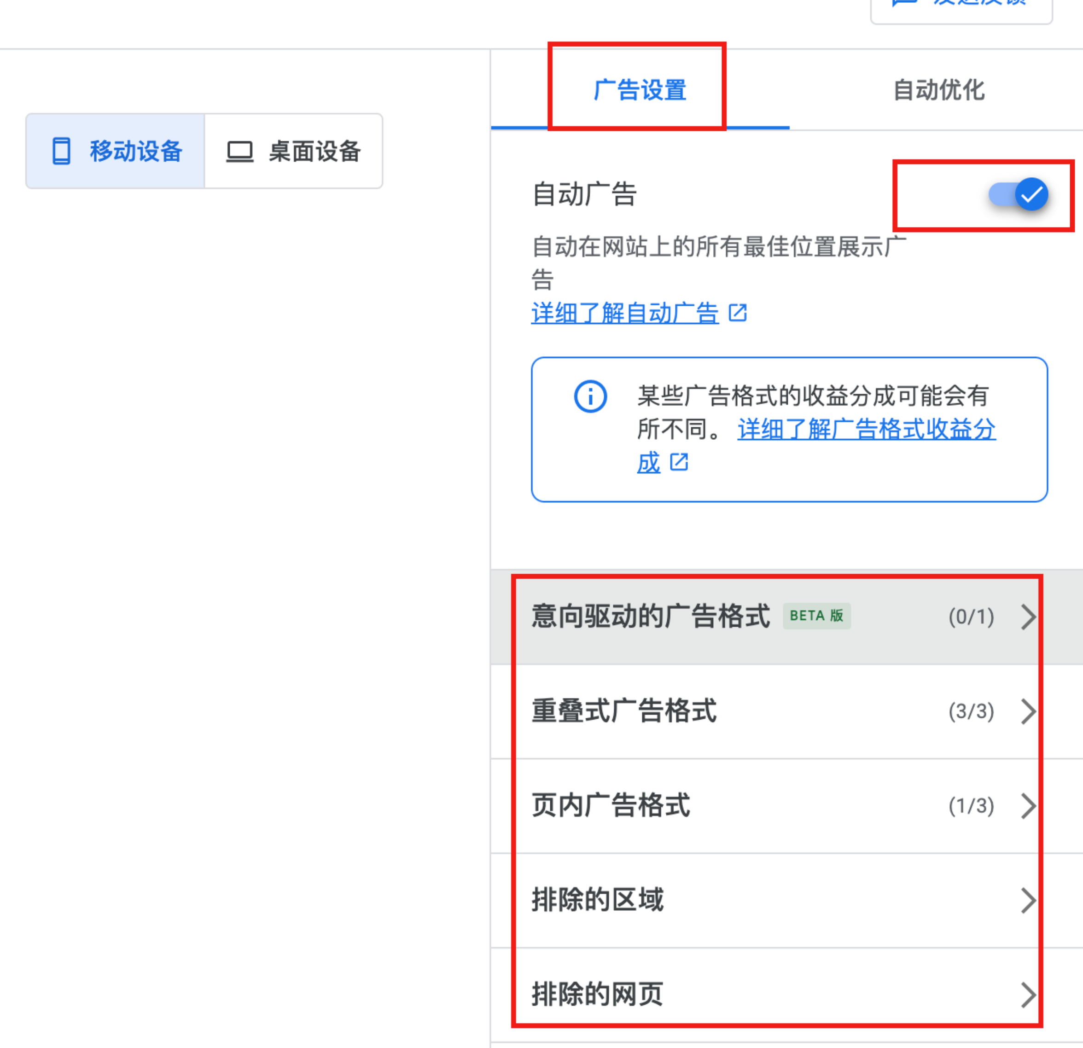Expand 页内广告格式 section
The image size is (1083, 1048).
tap(786, 806)
